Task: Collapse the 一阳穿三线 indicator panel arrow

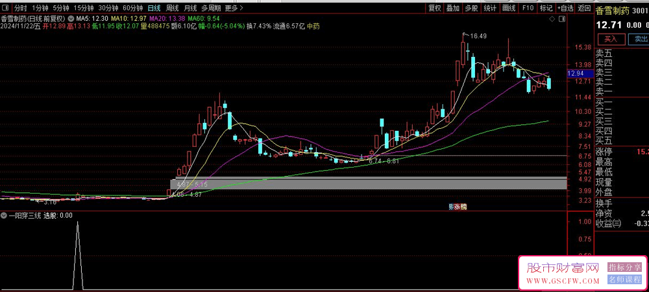Action: (4, 215)
